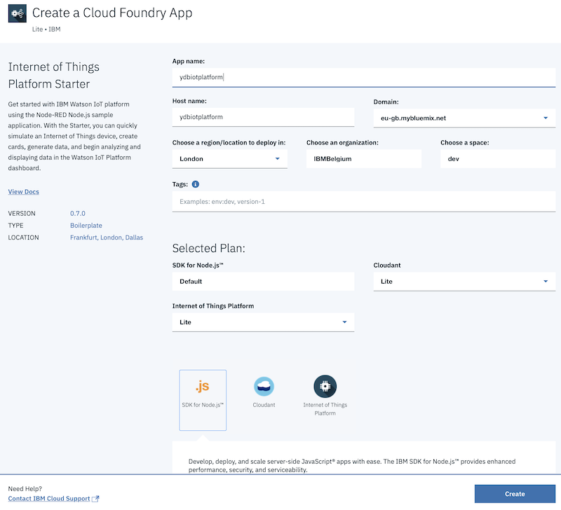Open the View Docs link
The width and height of the screenshot is (561, 510).
24,191
